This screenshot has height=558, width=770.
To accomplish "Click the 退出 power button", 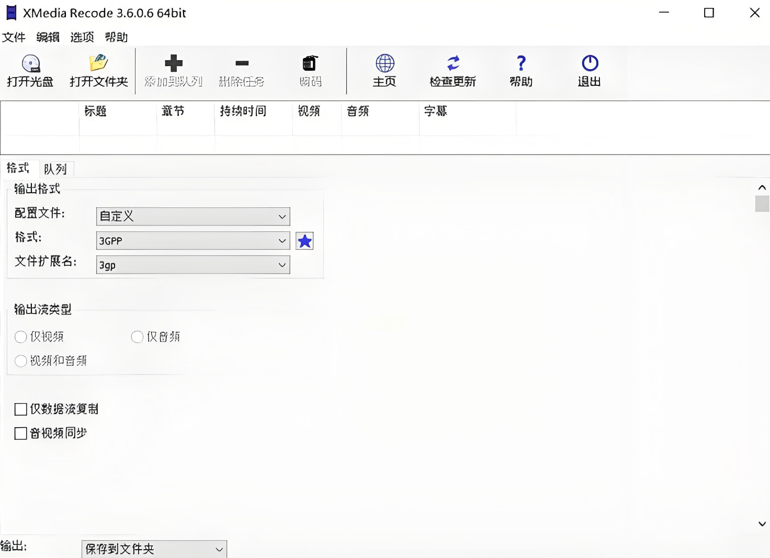I will 590,63.
